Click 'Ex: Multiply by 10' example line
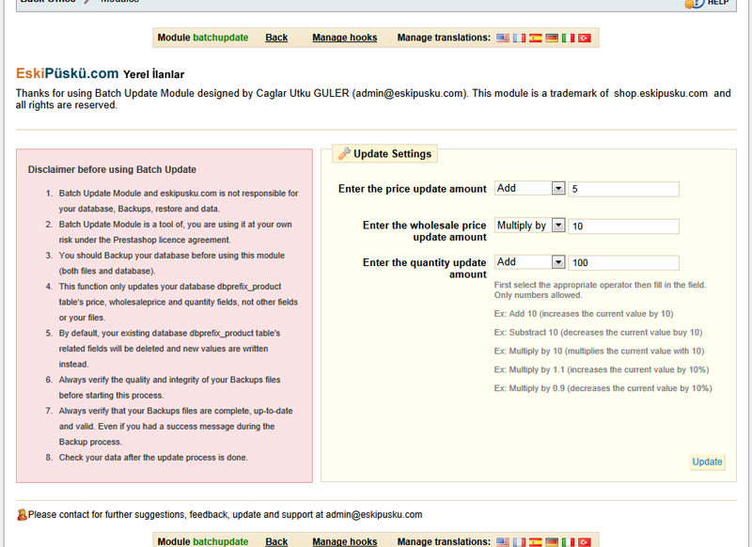The height and width of the screenshot is (547, 752). coord(599,351)
